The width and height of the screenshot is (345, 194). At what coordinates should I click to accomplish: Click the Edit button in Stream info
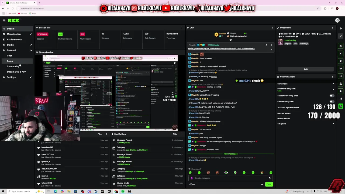[306, 69]
